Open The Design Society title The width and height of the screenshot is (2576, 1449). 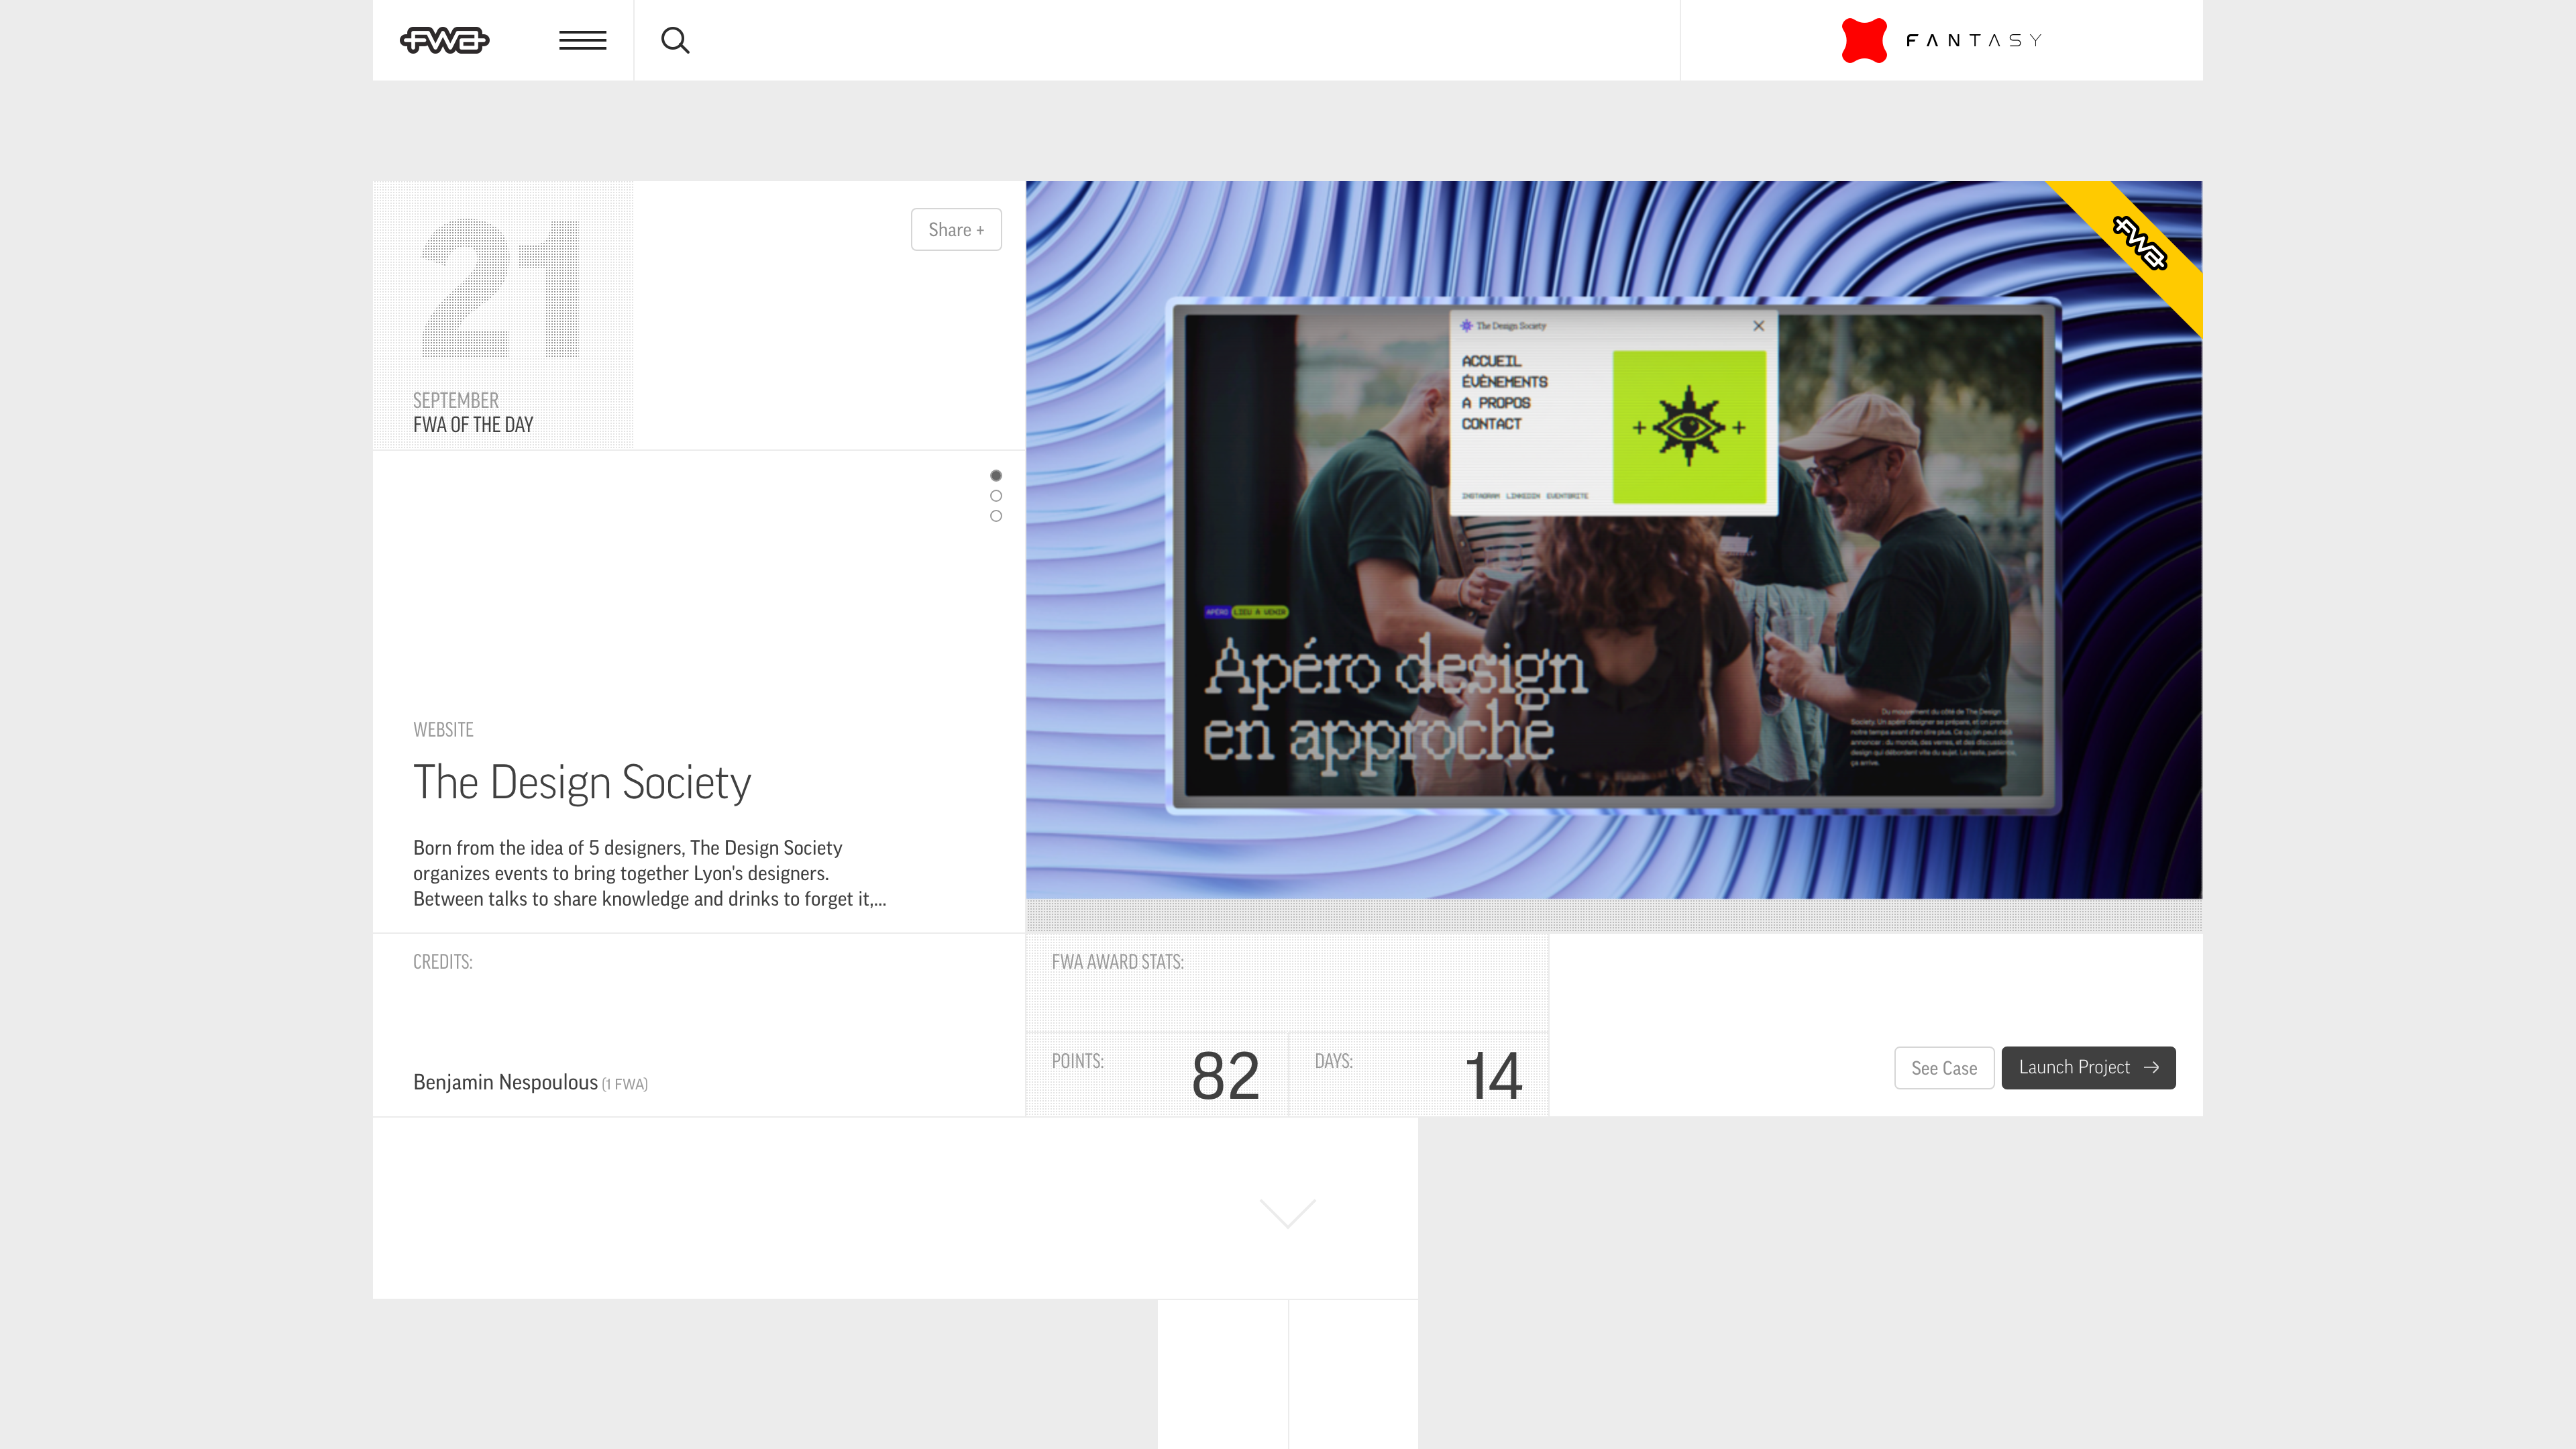click(x=582, y=782)
